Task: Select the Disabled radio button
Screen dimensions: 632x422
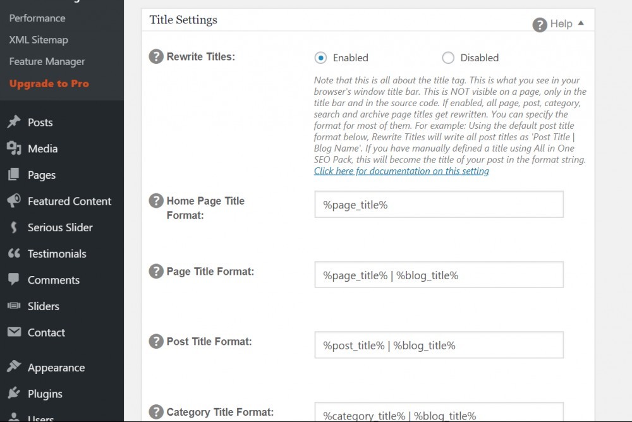Action: coord(448,58)
